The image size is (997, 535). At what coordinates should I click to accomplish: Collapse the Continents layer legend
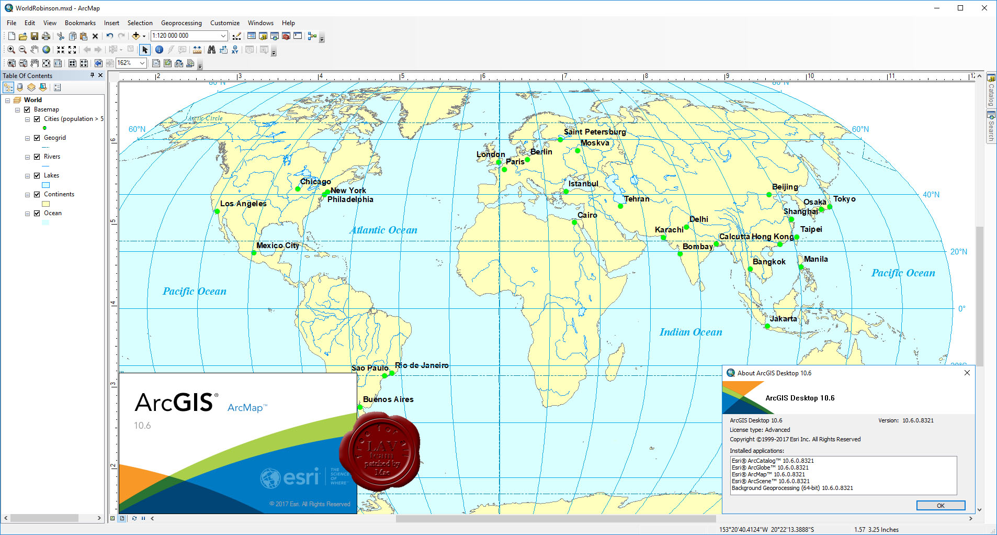click(27, 195)
